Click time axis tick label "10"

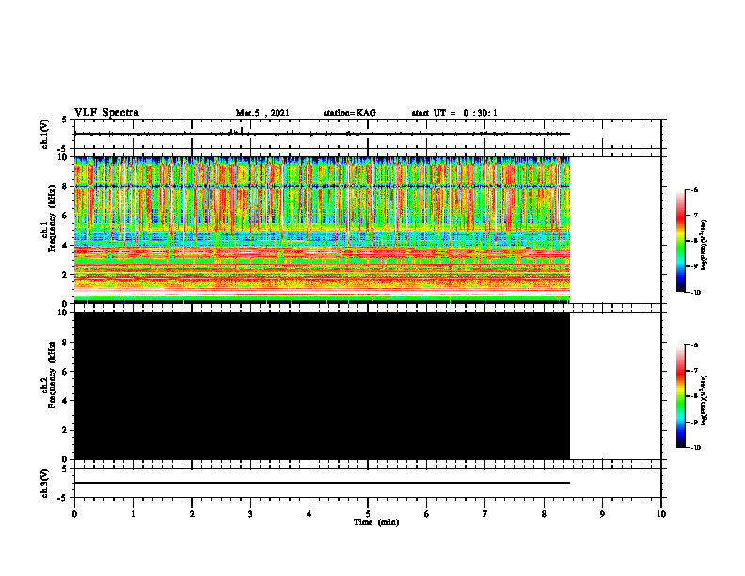coord(661,514)
